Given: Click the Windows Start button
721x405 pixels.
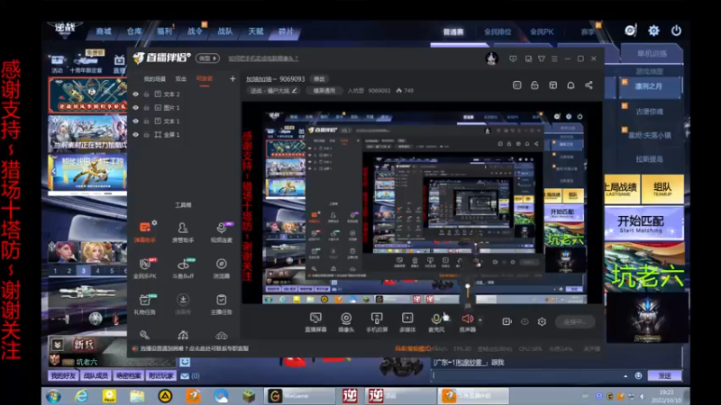Looking at the screenshot, I should tap(53, 395).
